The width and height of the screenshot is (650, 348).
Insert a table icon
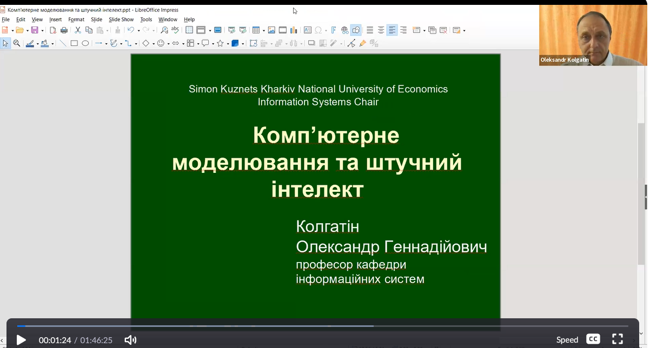click(x=256, y=30)
